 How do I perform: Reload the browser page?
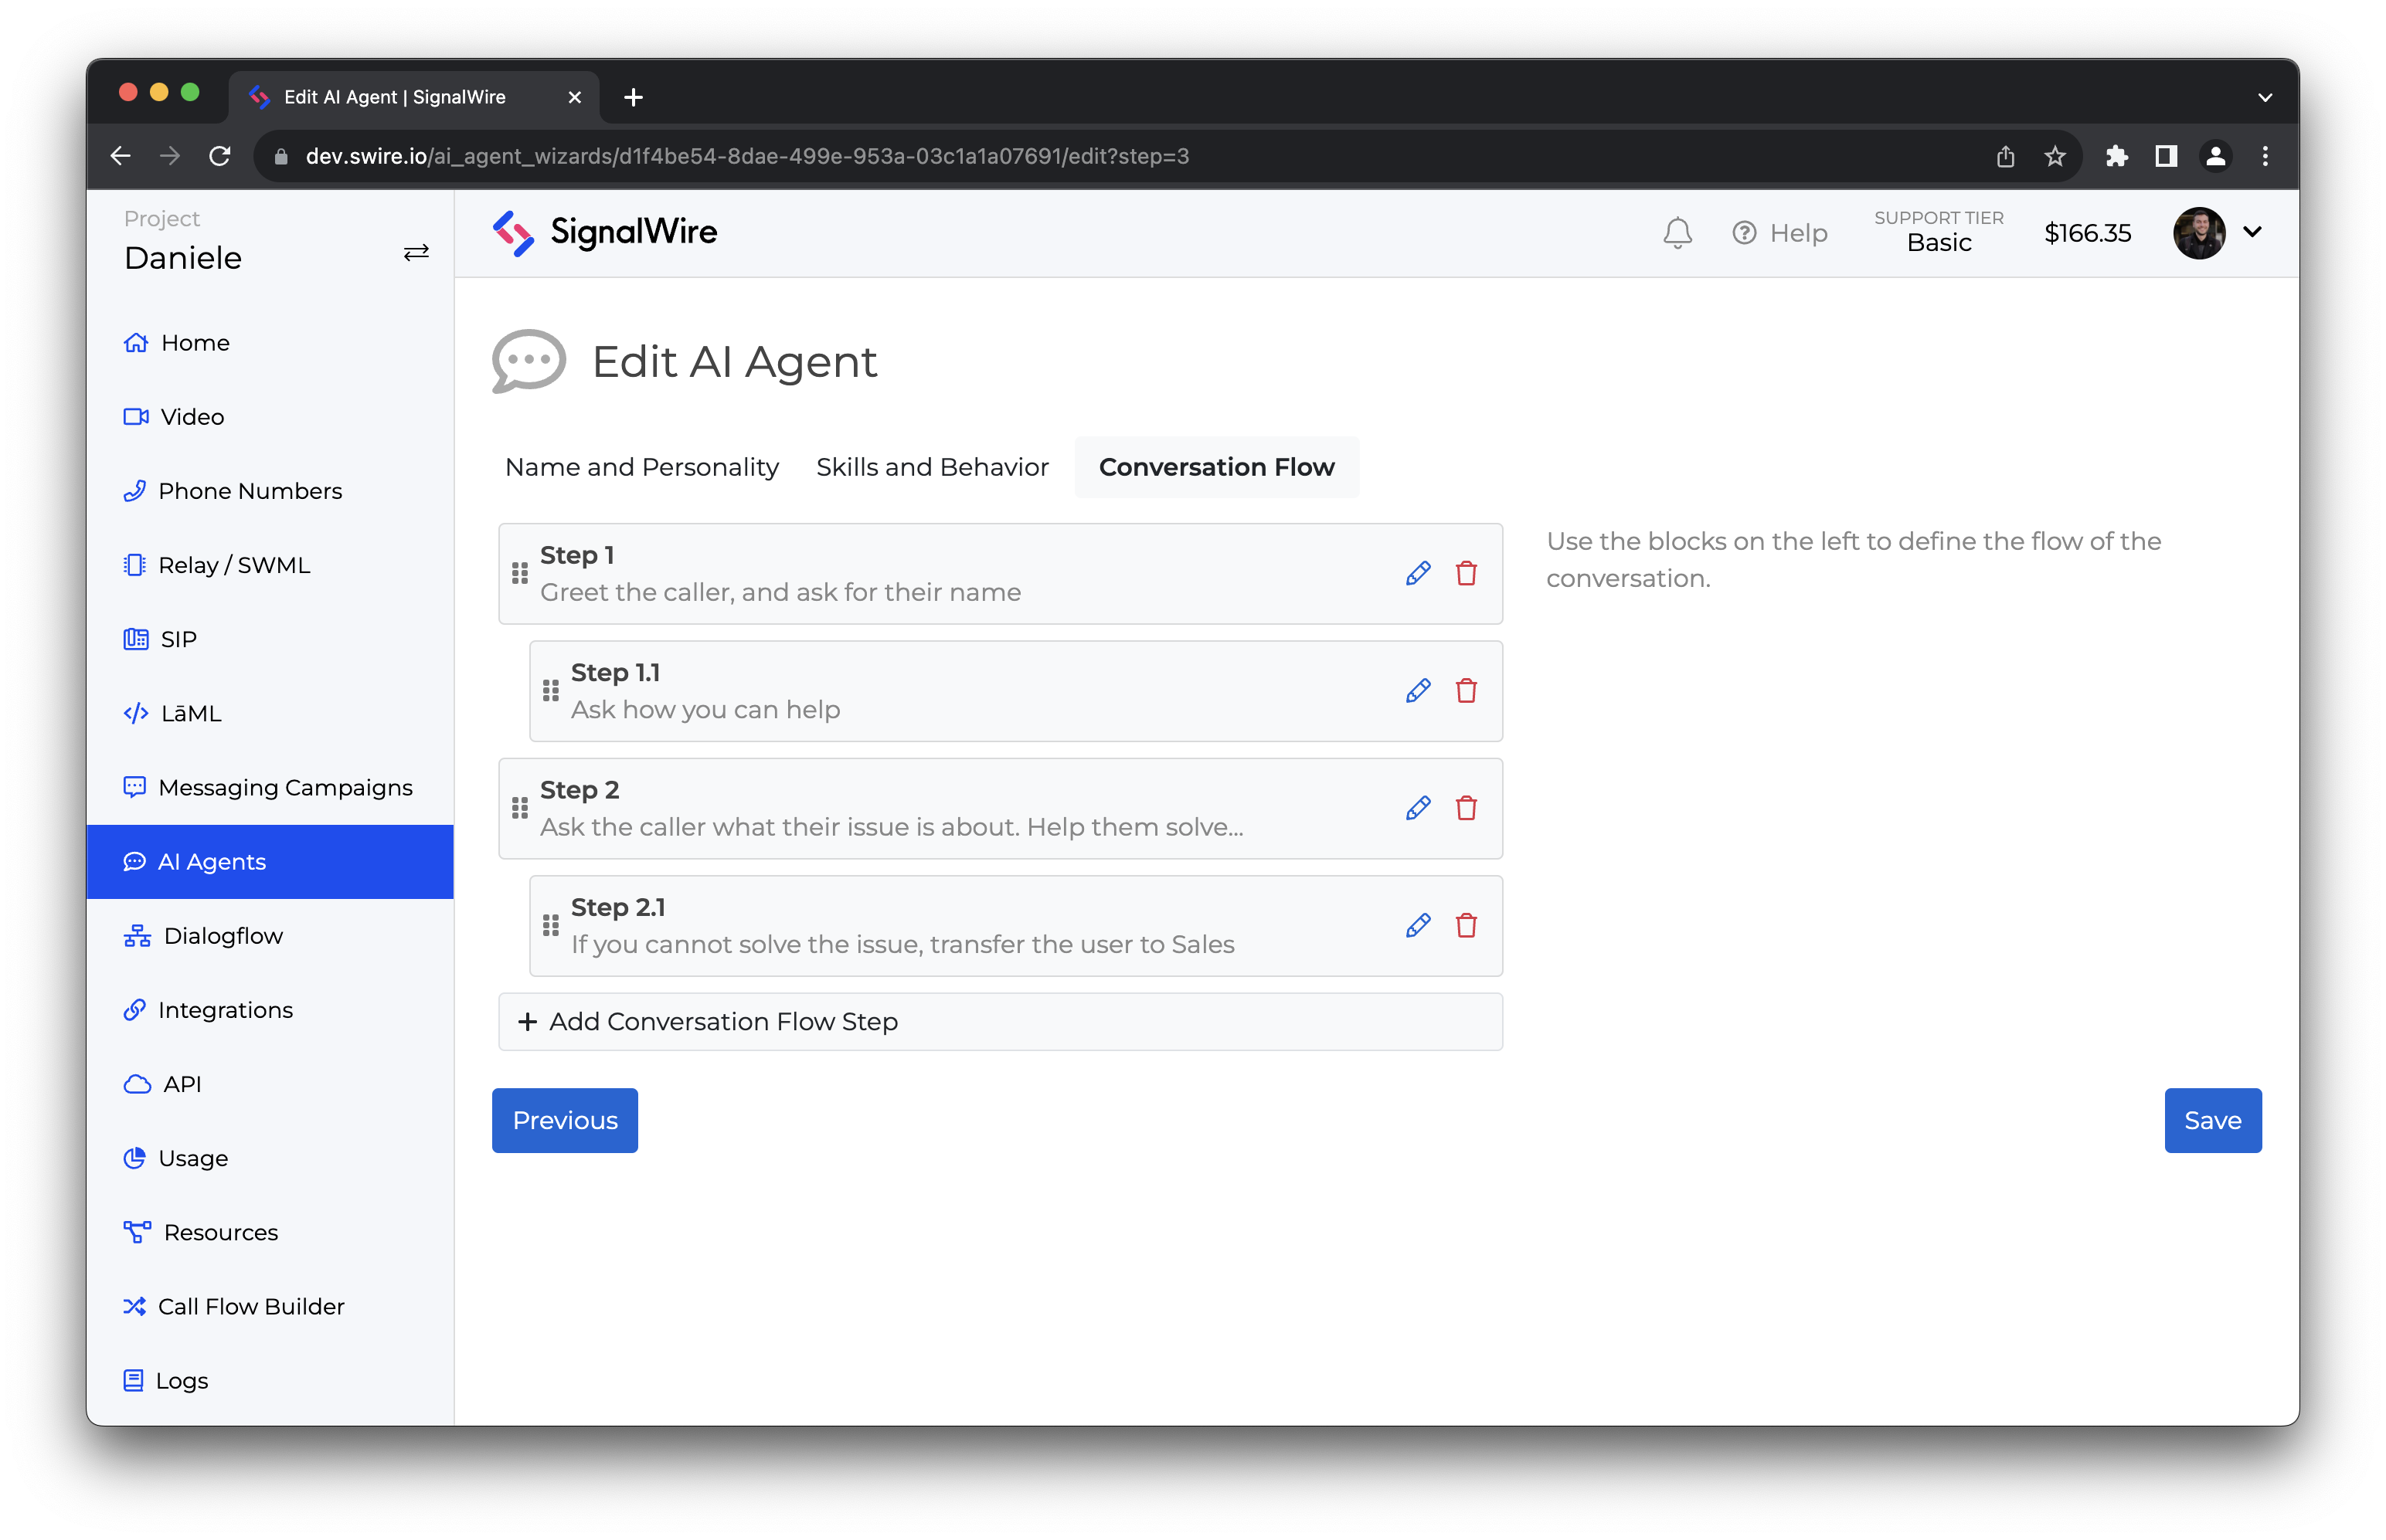pyautogui.click(x=220, y=156)
